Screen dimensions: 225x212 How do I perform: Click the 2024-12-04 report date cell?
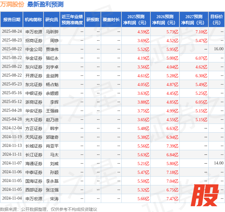point(12,128)
